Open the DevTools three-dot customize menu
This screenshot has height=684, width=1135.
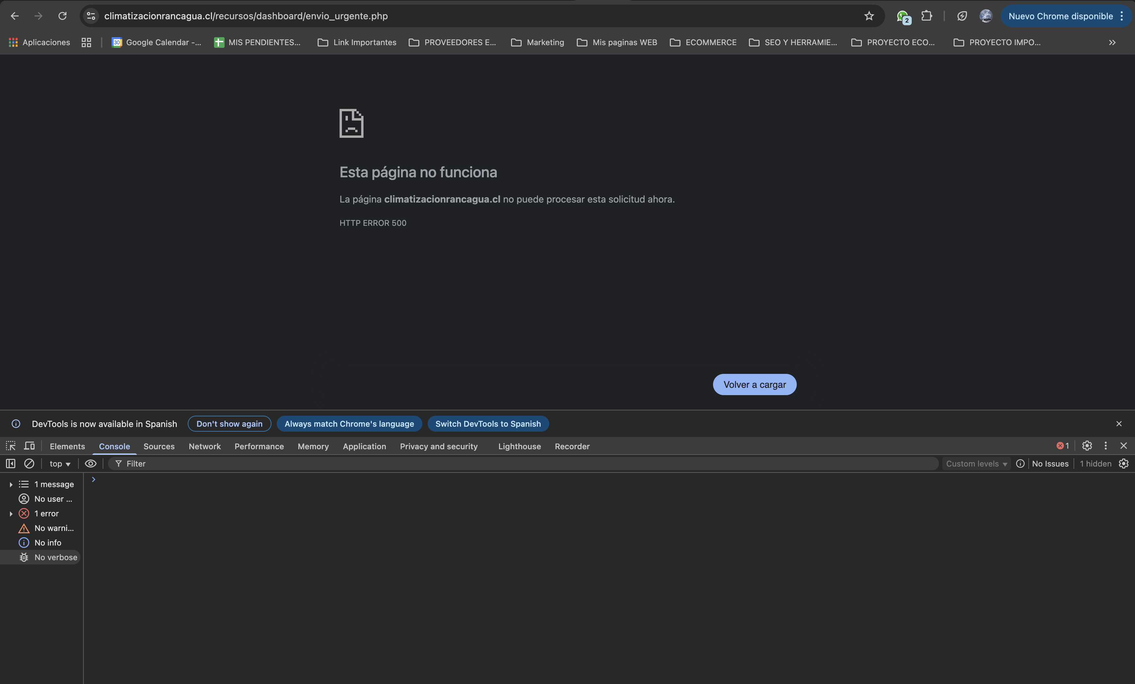pos(1105,446)
